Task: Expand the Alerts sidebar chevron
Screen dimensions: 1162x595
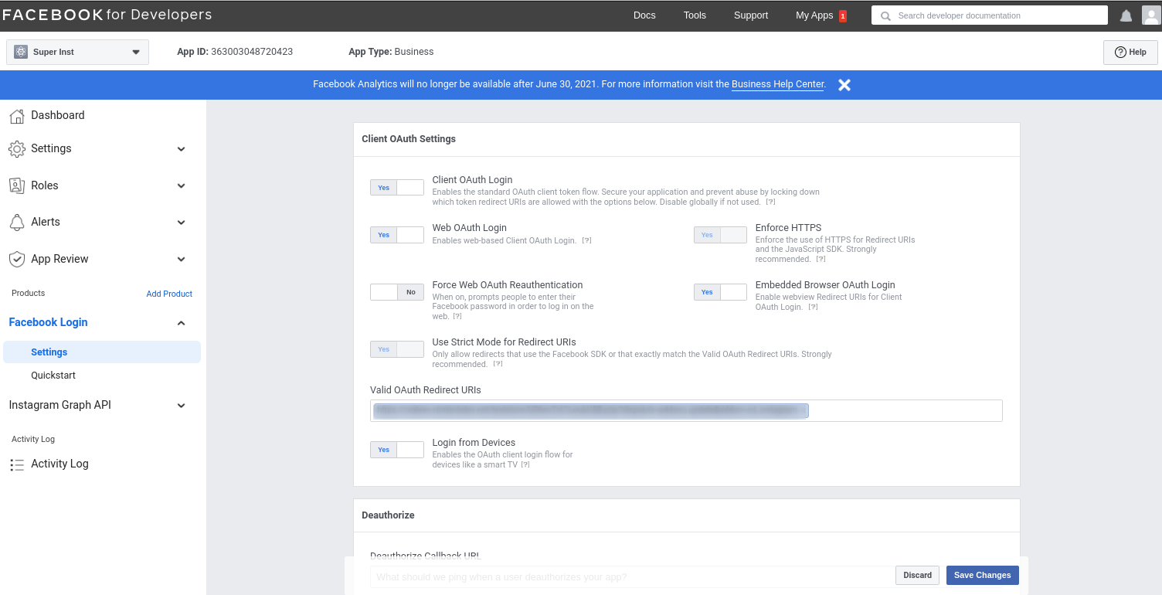Action: [x=182, y=223]
